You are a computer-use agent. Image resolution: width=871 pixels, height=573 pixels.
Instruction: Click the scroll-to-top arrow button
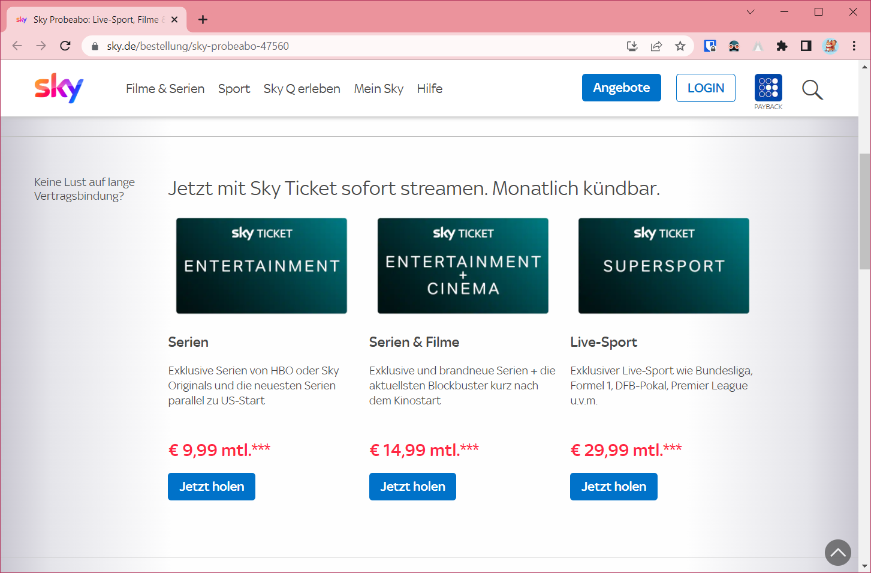tap(837, 553)
